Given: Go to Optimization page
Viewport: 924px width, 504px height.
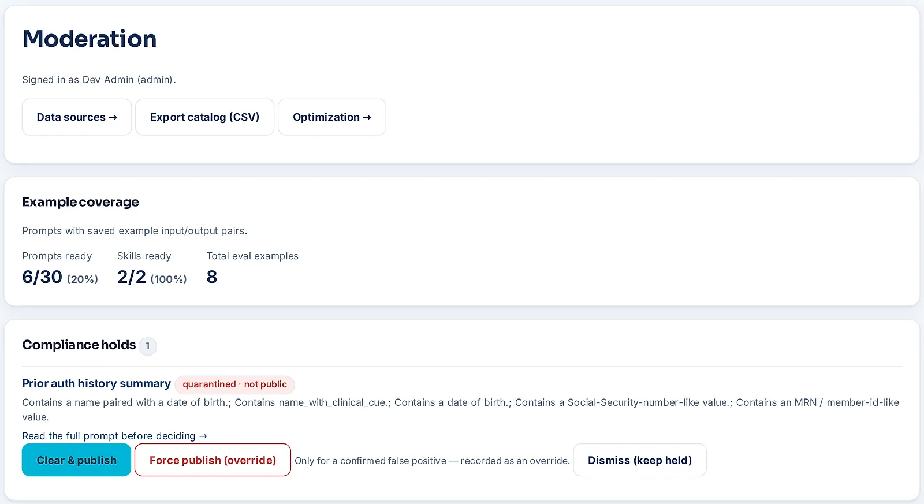Looking at the screenshot, I should (332, 117).
